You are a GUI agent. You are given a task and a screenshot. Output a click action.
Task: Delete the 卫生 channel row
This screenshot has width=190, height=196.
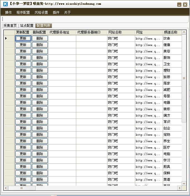point(40,64)
